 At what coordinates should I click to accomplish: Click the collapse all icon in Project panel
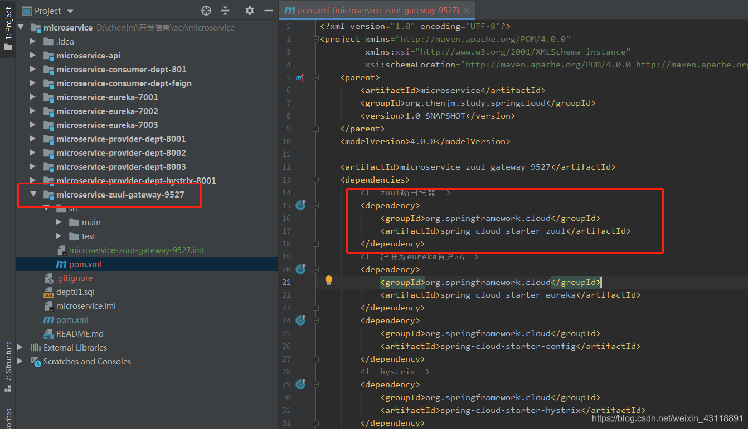pos(225,11)
